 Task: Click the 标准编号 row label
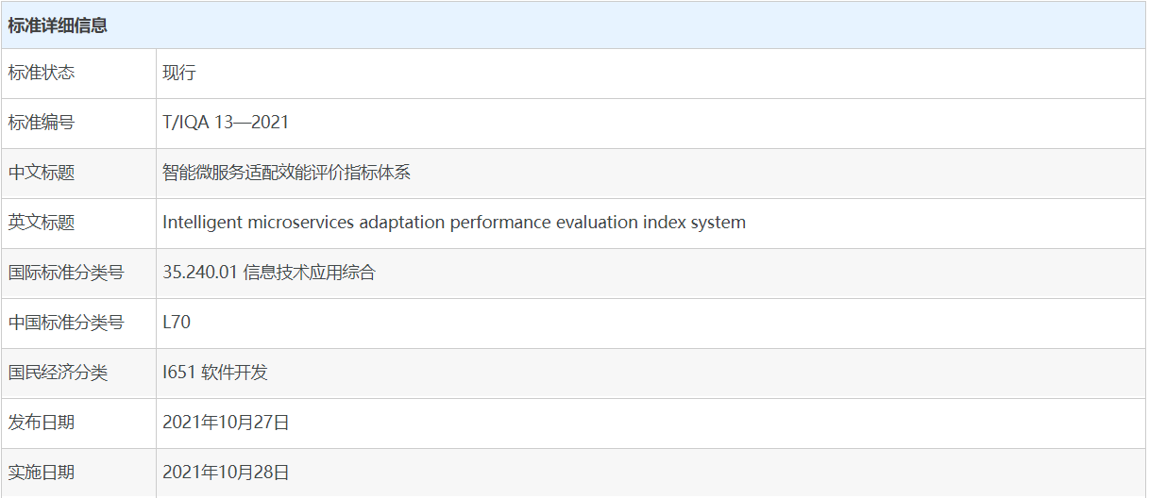coord(42,123)
